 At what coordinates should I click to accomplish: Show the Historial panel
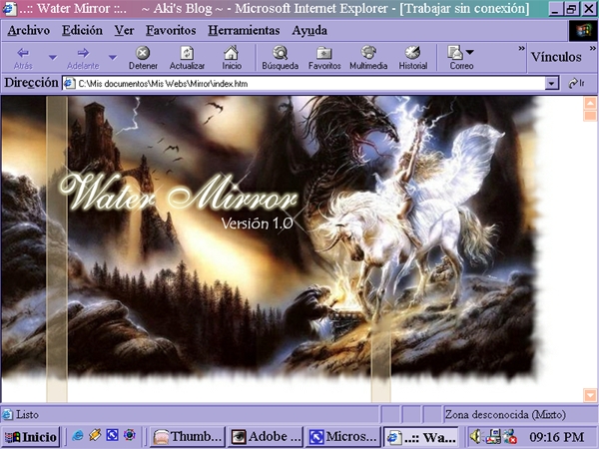[x=413, y=58]
